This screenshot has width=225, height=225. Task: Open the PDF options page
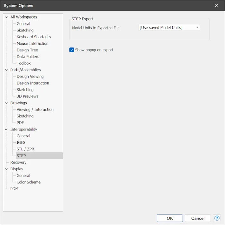coord(20,122)
